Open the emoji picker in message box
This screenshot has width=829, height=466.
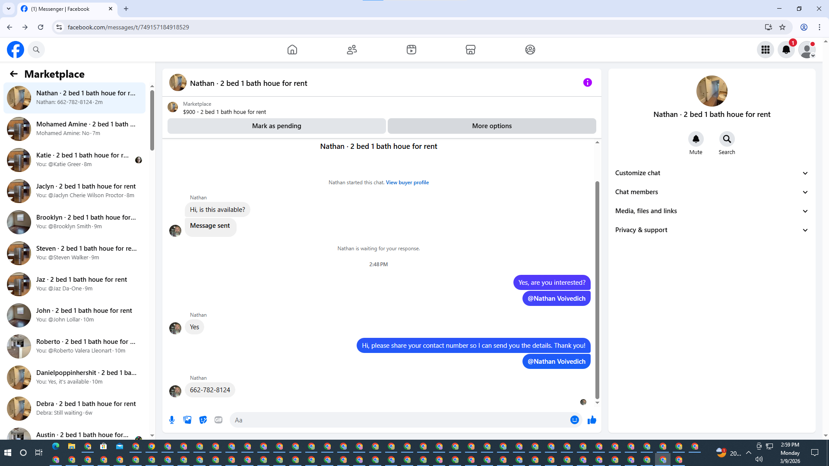coord(574,420)
